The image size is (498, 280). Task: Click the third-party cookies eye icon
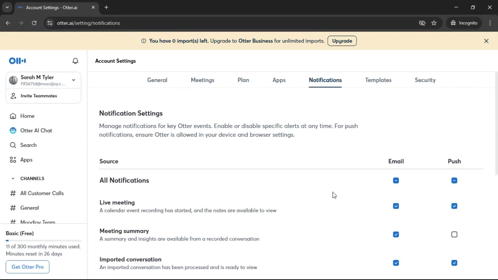[422, 23]
